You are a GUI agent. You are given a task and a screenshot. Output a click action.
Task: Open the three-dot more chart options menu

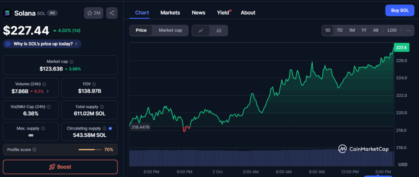tap(408, 30)
